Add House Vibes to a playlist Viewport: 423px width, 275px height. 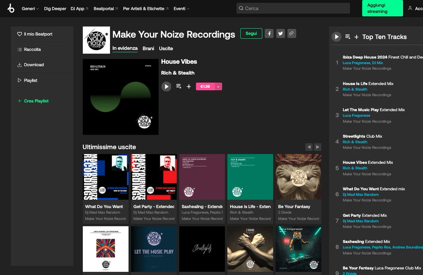point(189,87)
